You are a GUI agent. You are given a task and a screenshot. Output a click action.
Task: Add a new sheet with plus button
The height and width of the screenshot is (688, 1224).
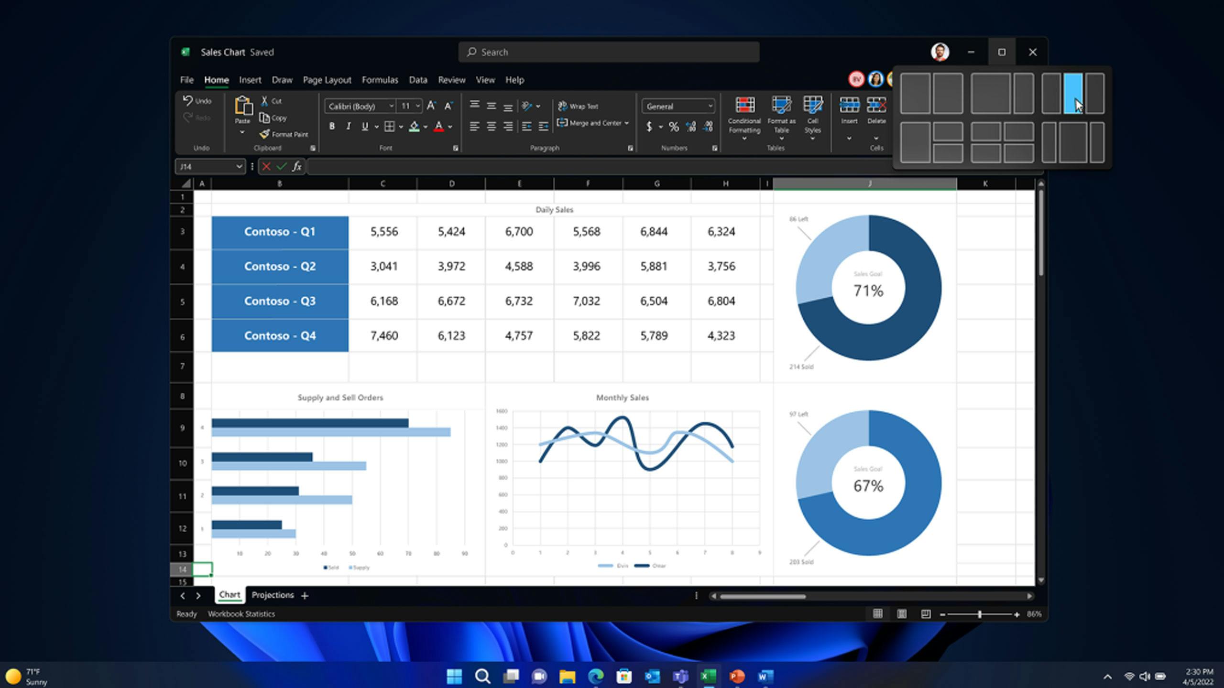305,595
